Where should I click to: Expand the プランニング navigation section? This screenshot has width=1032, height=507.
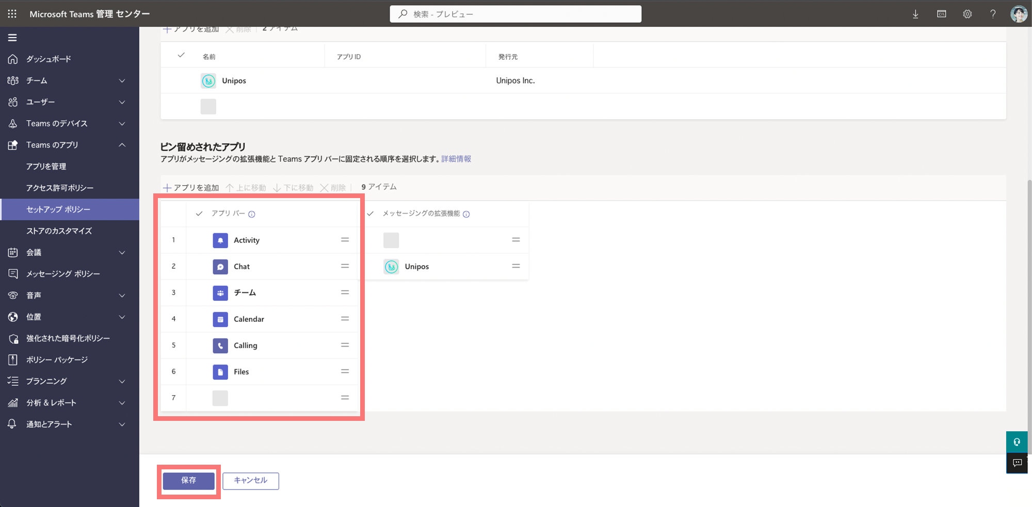[x=122, y=382]
